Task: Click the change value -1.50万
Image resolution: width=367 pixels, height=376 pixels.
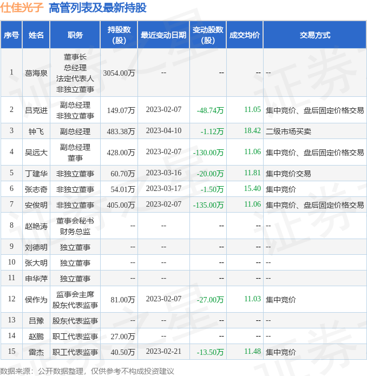Action: coord(212,189)
